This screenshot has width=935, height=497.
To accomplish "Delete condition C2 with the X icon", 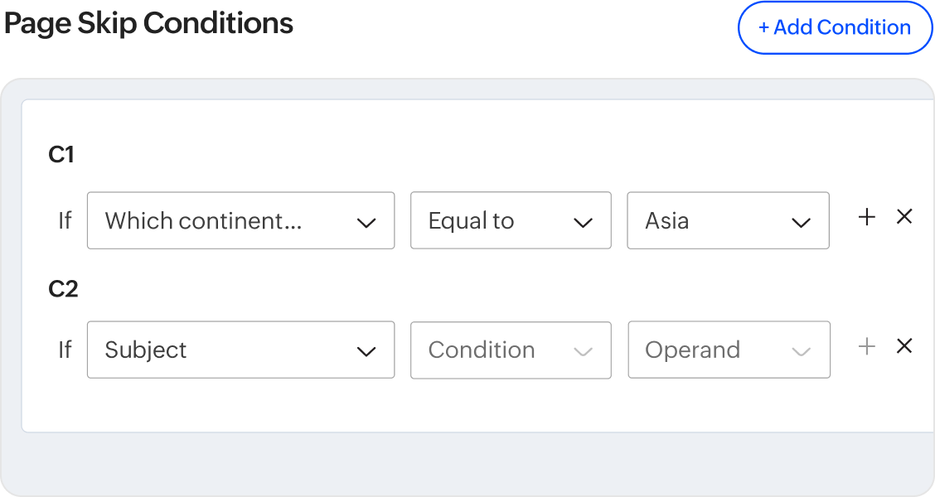I will click(904, 346).
